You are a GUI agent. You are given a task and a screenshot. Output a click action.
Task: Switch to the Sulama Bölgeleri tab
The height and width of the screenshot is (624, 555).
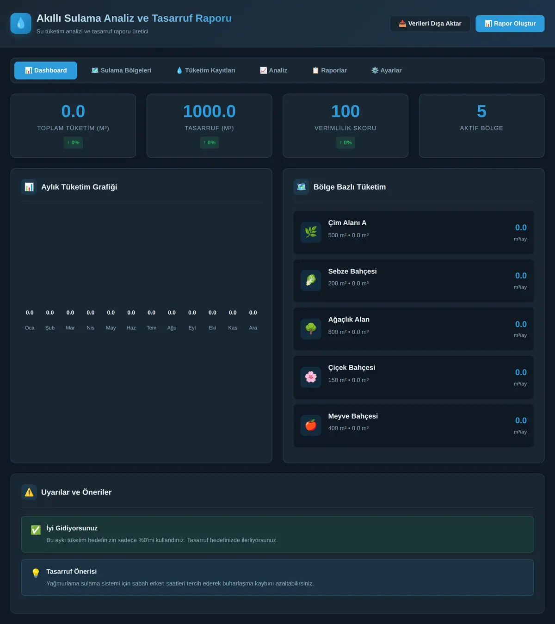pyautogui.click(x=121, y=70)
